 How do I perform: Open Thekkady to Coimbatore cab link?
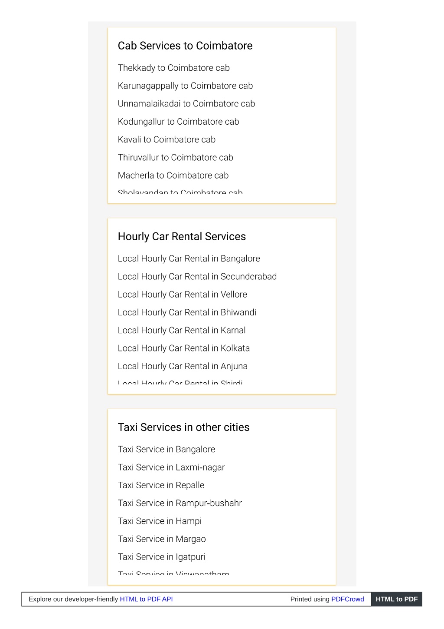(x=173, y=68)
